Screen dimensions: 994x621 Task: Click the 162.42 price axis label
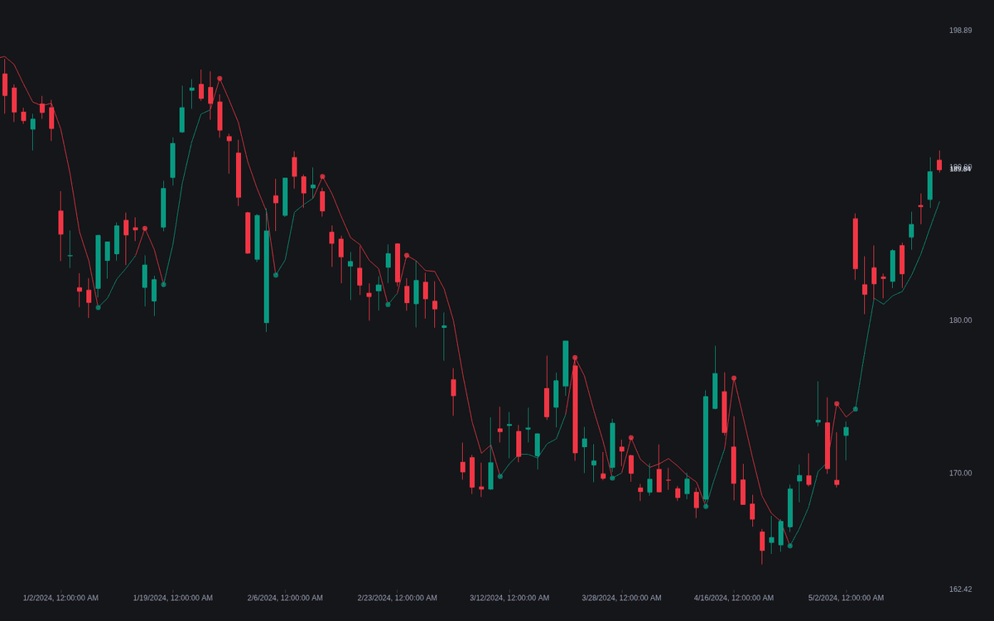[x=960, y=590]
